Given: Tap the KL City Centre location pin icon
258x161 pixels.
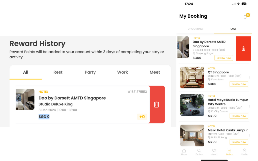Looking at the screenshot, I should click(209, 111).
